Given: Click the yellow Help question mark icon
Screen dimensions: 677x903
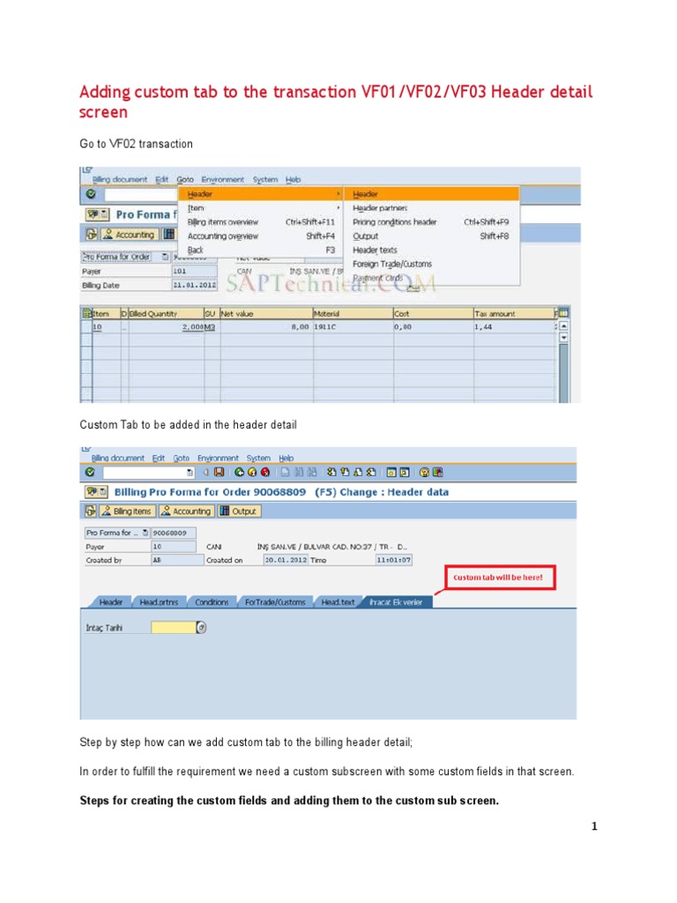Looking at the screenshot, I should coord(424,473).
